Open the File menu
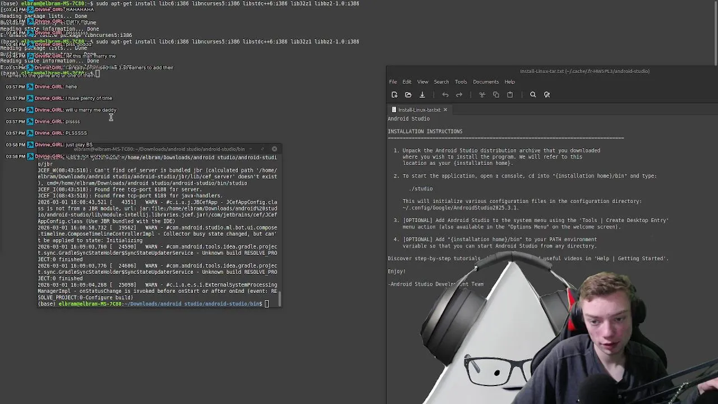718x404 pixels. (x=393, y=82)
